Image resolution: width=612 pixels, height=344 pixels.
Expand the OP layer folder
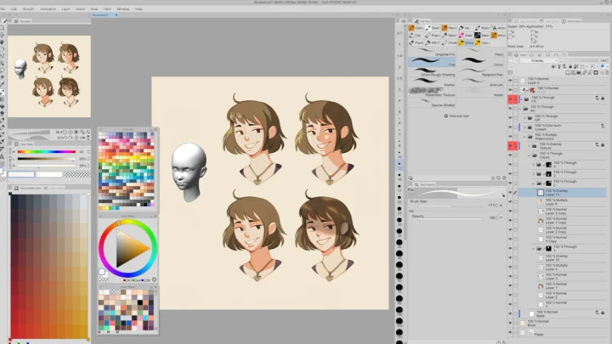click(x=524, y=118)
